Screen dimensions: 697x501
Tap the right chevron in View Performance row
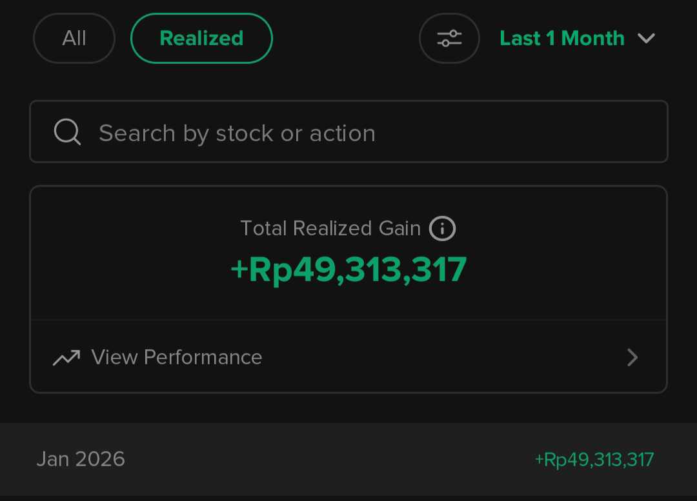[632, 357]
